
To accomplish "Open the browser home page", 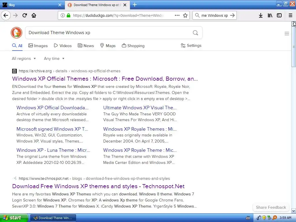I will [x=34, y=15].
